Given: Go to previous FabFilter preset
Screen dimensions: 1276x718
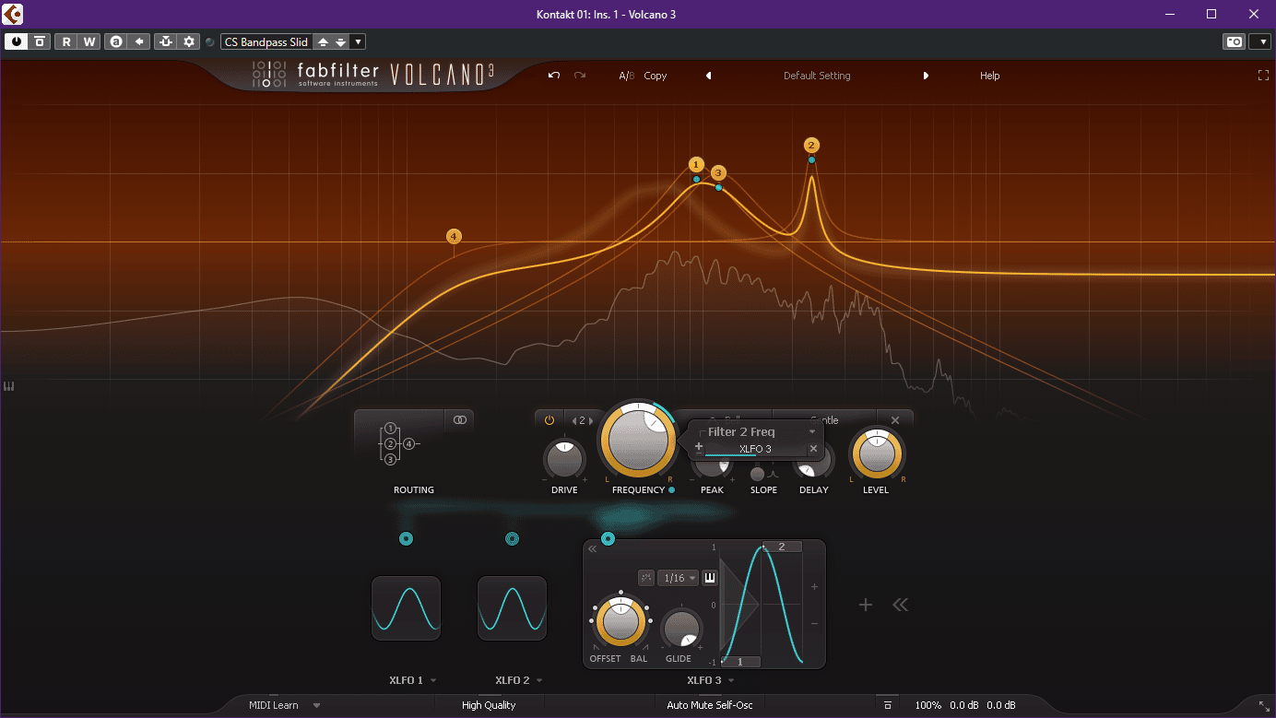Looking at the screenshot, I should click(x=709, y=76).
